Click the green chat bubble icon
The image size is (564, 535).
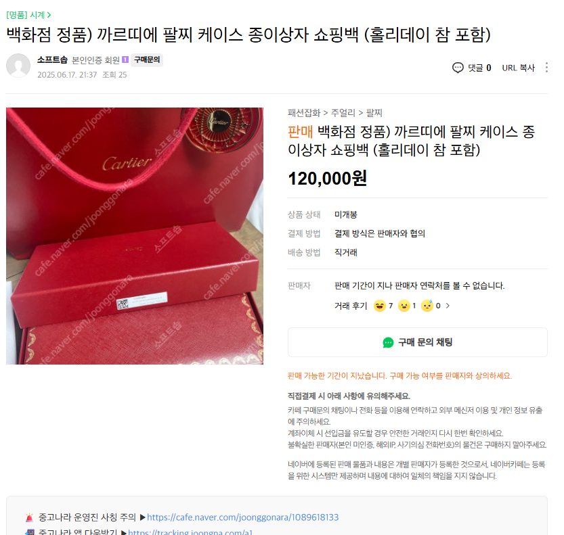pyautogui.click(x=388, y=343)
